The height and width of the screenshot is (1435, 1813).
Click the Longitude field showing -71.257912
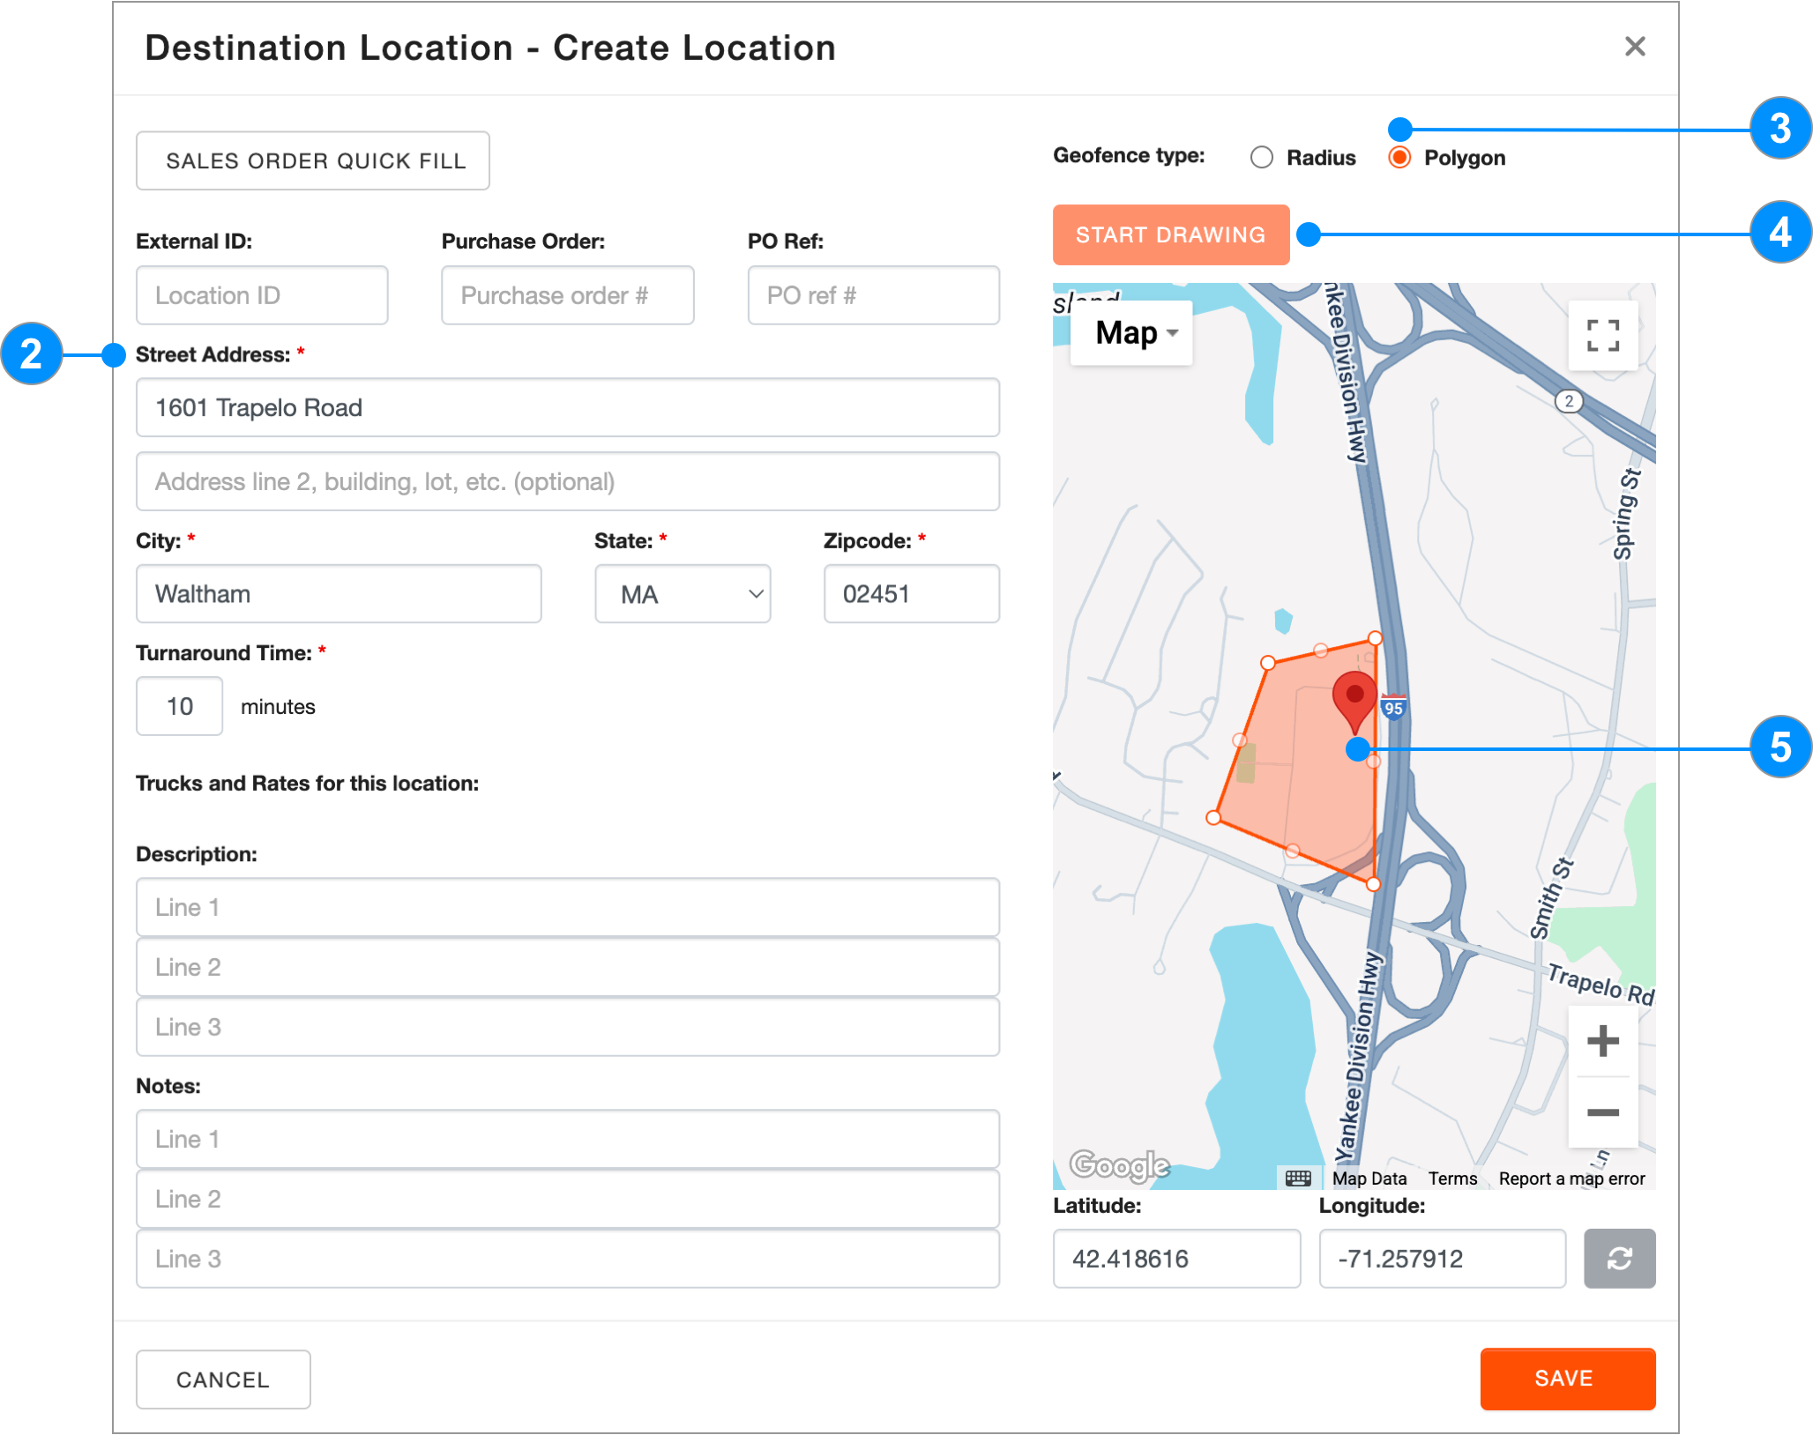coord(1443,1259)
